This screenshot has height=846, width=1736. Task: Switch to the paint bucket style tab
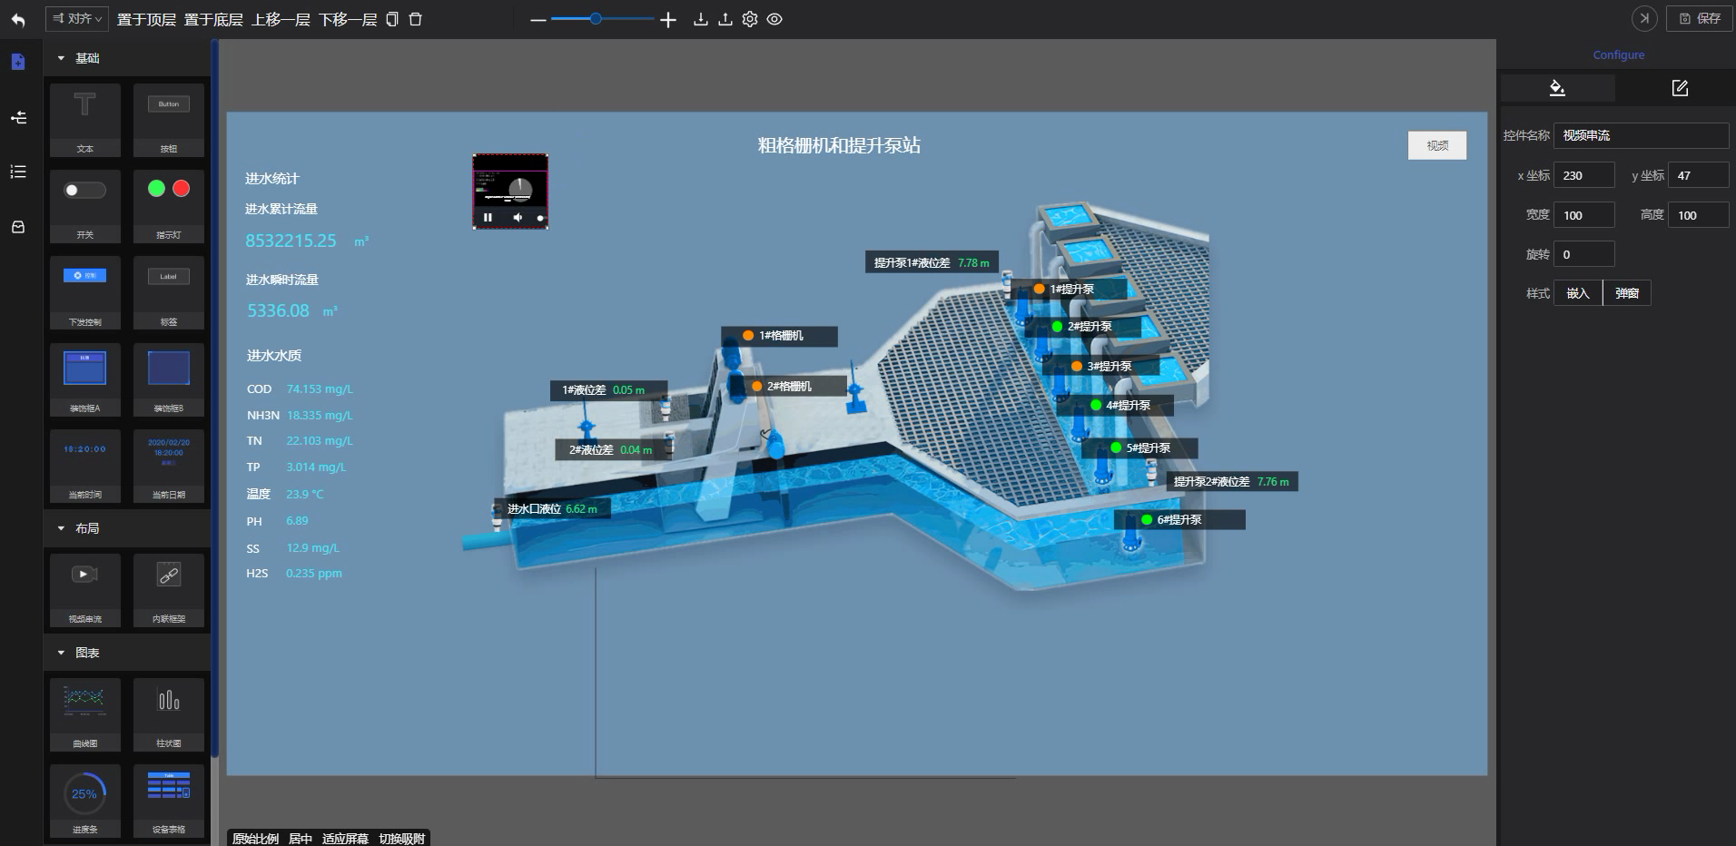point(1557,88)
